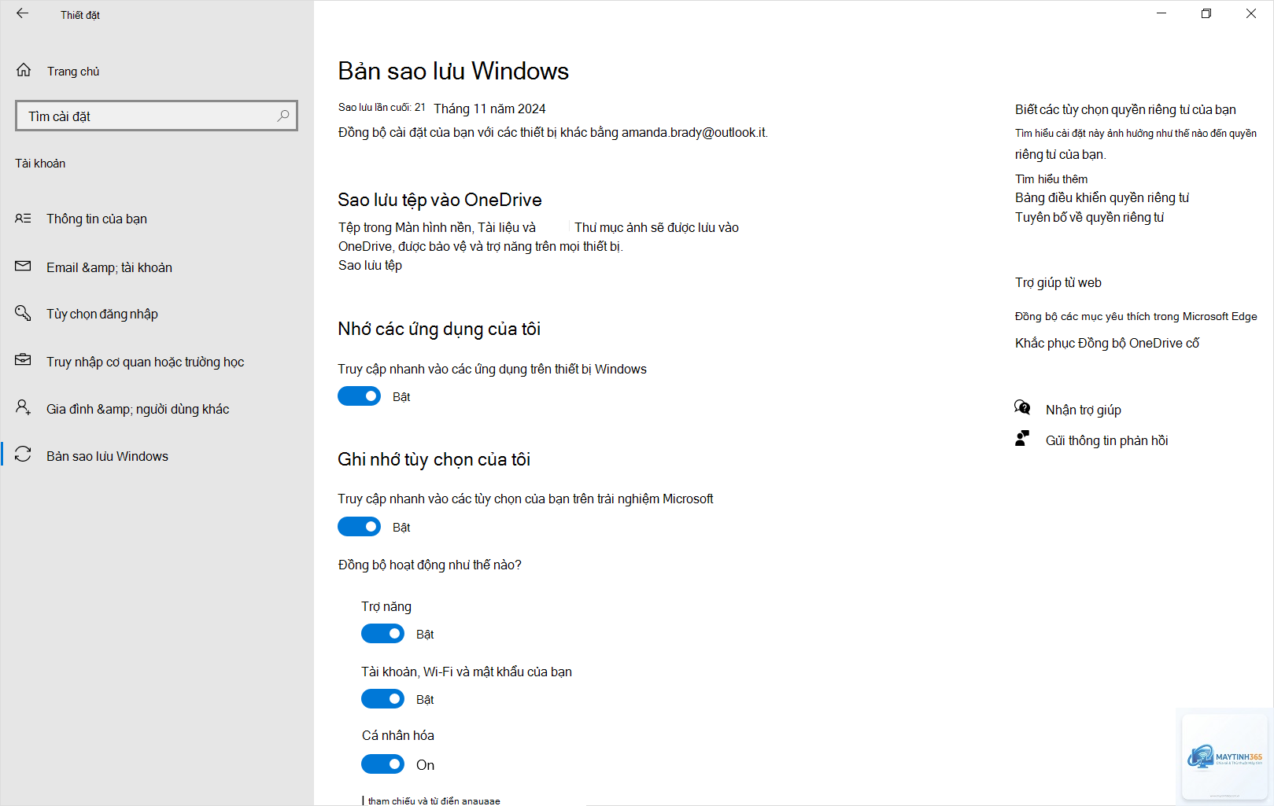The image size is (1274, 806).
Task: Open Bảng điều khiển quyền riêng tư
Action: [1102, 198]
